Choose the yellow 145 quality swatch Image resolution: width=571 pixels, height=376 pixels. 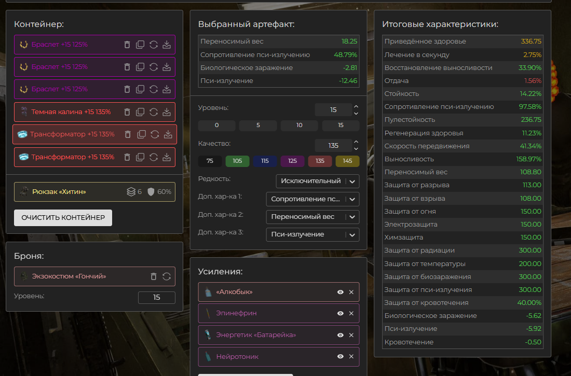pyautogui.click(x=347, y=161)
